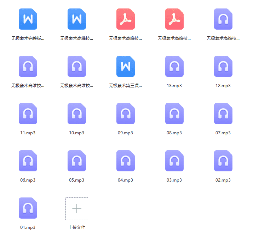The height and width of the screenshot is (238, 259).
Task: Choose the 08.mp3 audio file
Action: click(x=174, y=114)
